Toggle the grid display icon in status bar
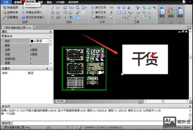This screenshot has width=193, height=130. pyautogui.click(x=72, y=127)
